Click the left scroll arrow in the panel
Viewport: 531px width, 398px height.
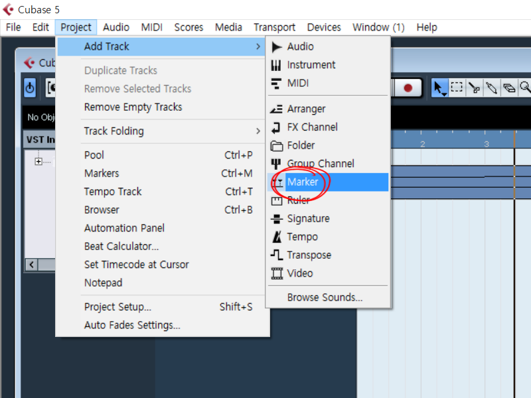31,265
